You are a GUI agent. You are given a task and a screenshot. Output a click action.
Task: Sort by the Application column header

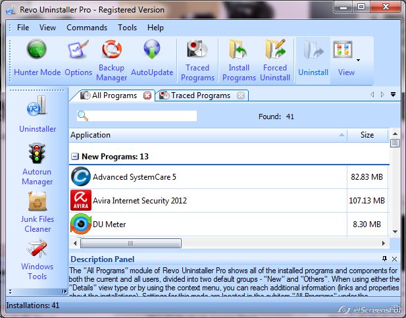pyautogui.click(x=208, y=135)
